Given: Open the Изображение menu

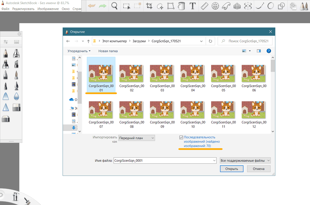Looking at the screenshot, I should click(48, 9).
